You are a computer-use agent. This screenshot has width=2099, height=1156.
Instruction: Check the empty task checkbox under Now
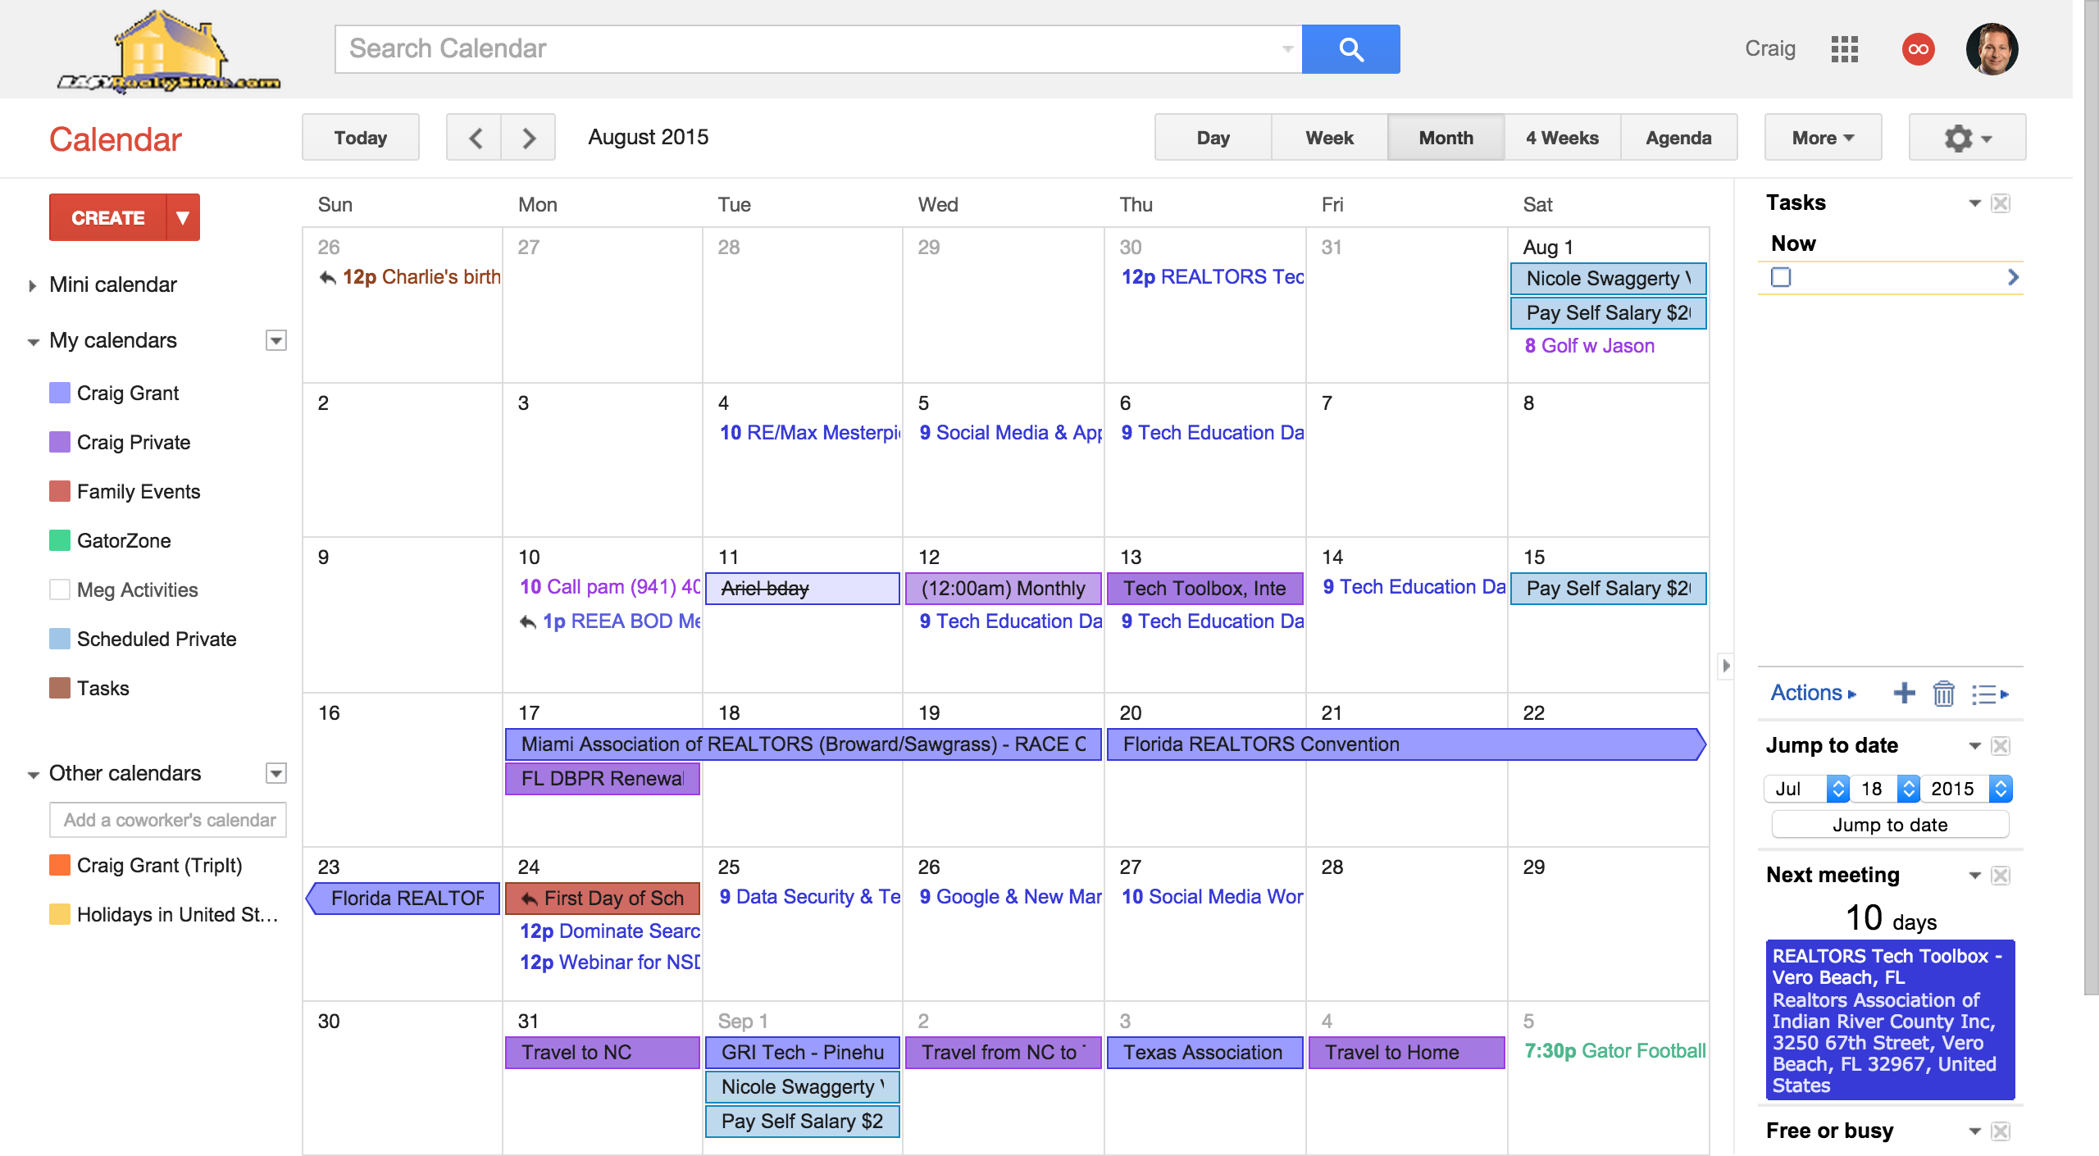(1782, 278)
